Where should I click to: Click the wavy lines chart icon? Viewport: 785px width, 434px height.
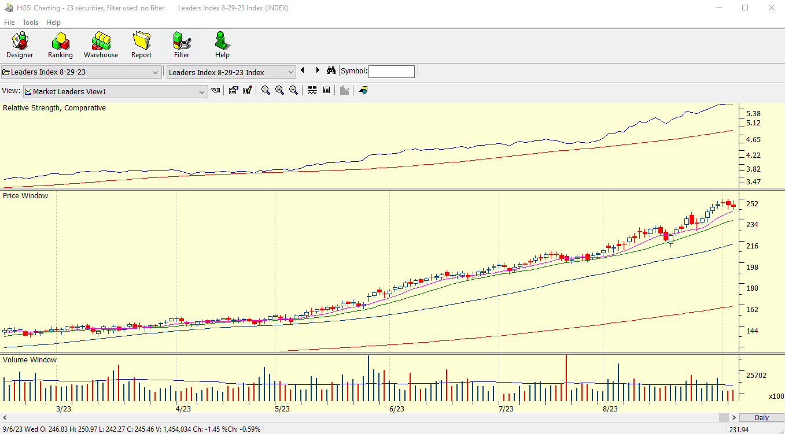pyautogui.click(x=312, y=90)
